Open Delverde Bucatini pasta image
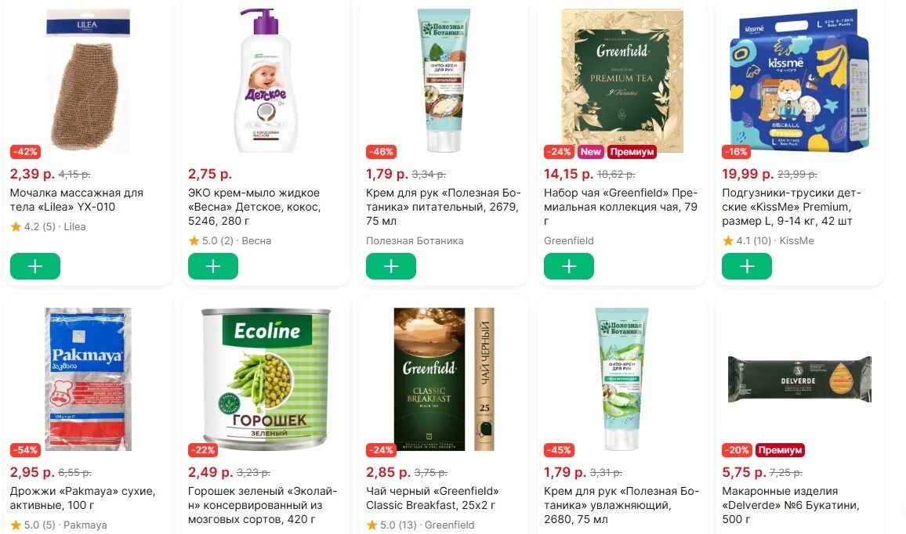Screen dimensions: 906x534 click(x=799, y=379)
